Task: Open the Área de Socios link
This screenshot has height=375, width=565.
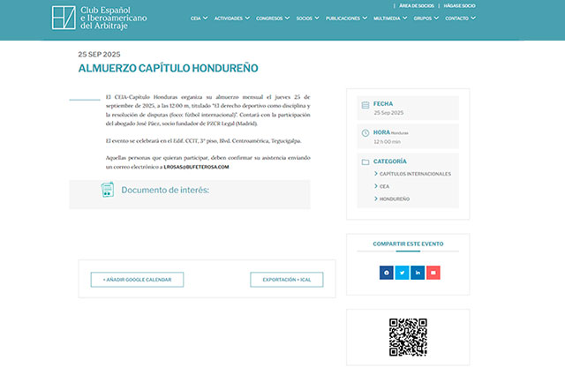Action: (416, 5)
